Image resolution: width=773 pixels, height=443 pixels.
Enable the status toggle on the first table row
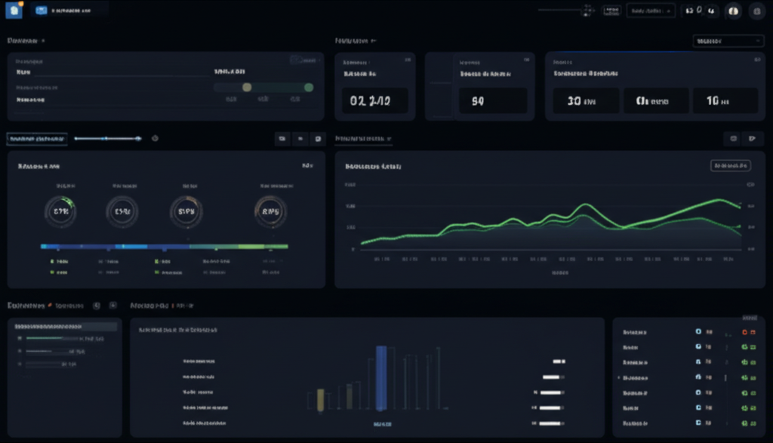[747, 332]
